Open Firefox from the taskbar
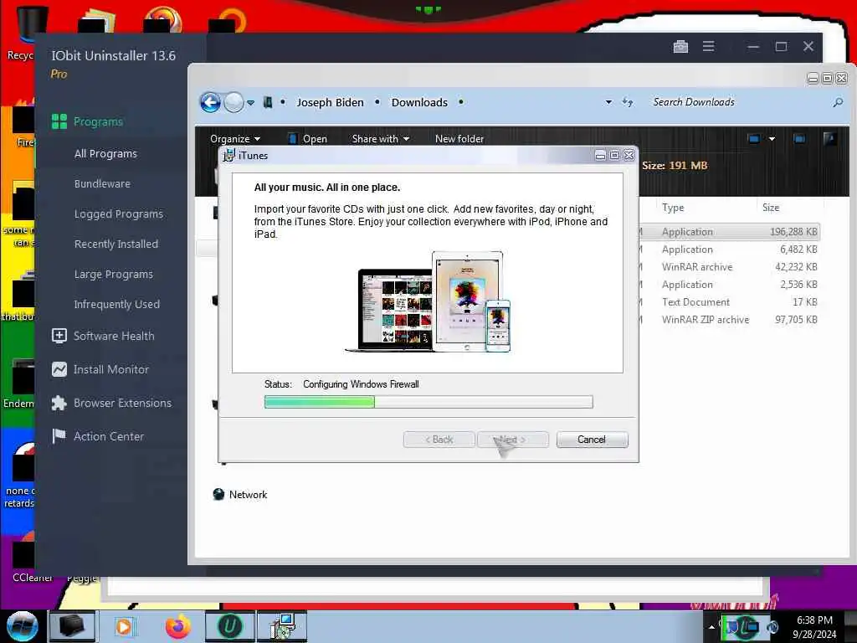Image resolution: width=857 pixels, height=643 pixels. [x=178, y=626]
